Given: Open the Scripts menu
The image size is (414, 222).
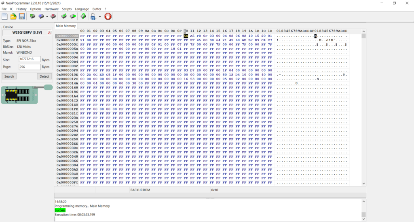Looking at the screenshot, I should click(x=67, y=9).
